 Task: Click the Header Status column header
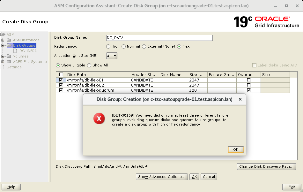144,74
